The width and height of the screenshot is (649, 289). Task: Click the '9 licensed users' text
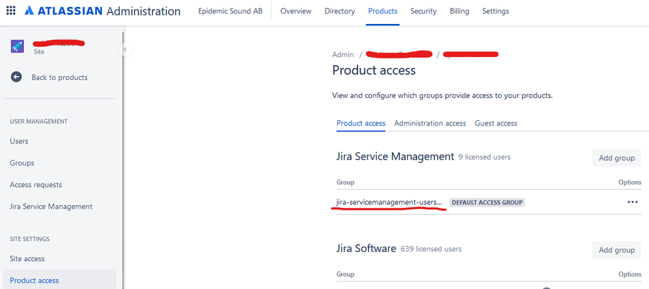485,157
